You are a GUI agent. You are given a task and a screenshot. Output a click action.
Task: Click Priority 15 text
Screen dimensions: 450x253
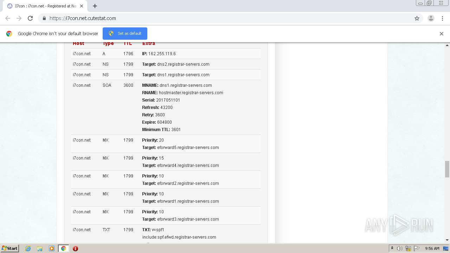[153, 158]
